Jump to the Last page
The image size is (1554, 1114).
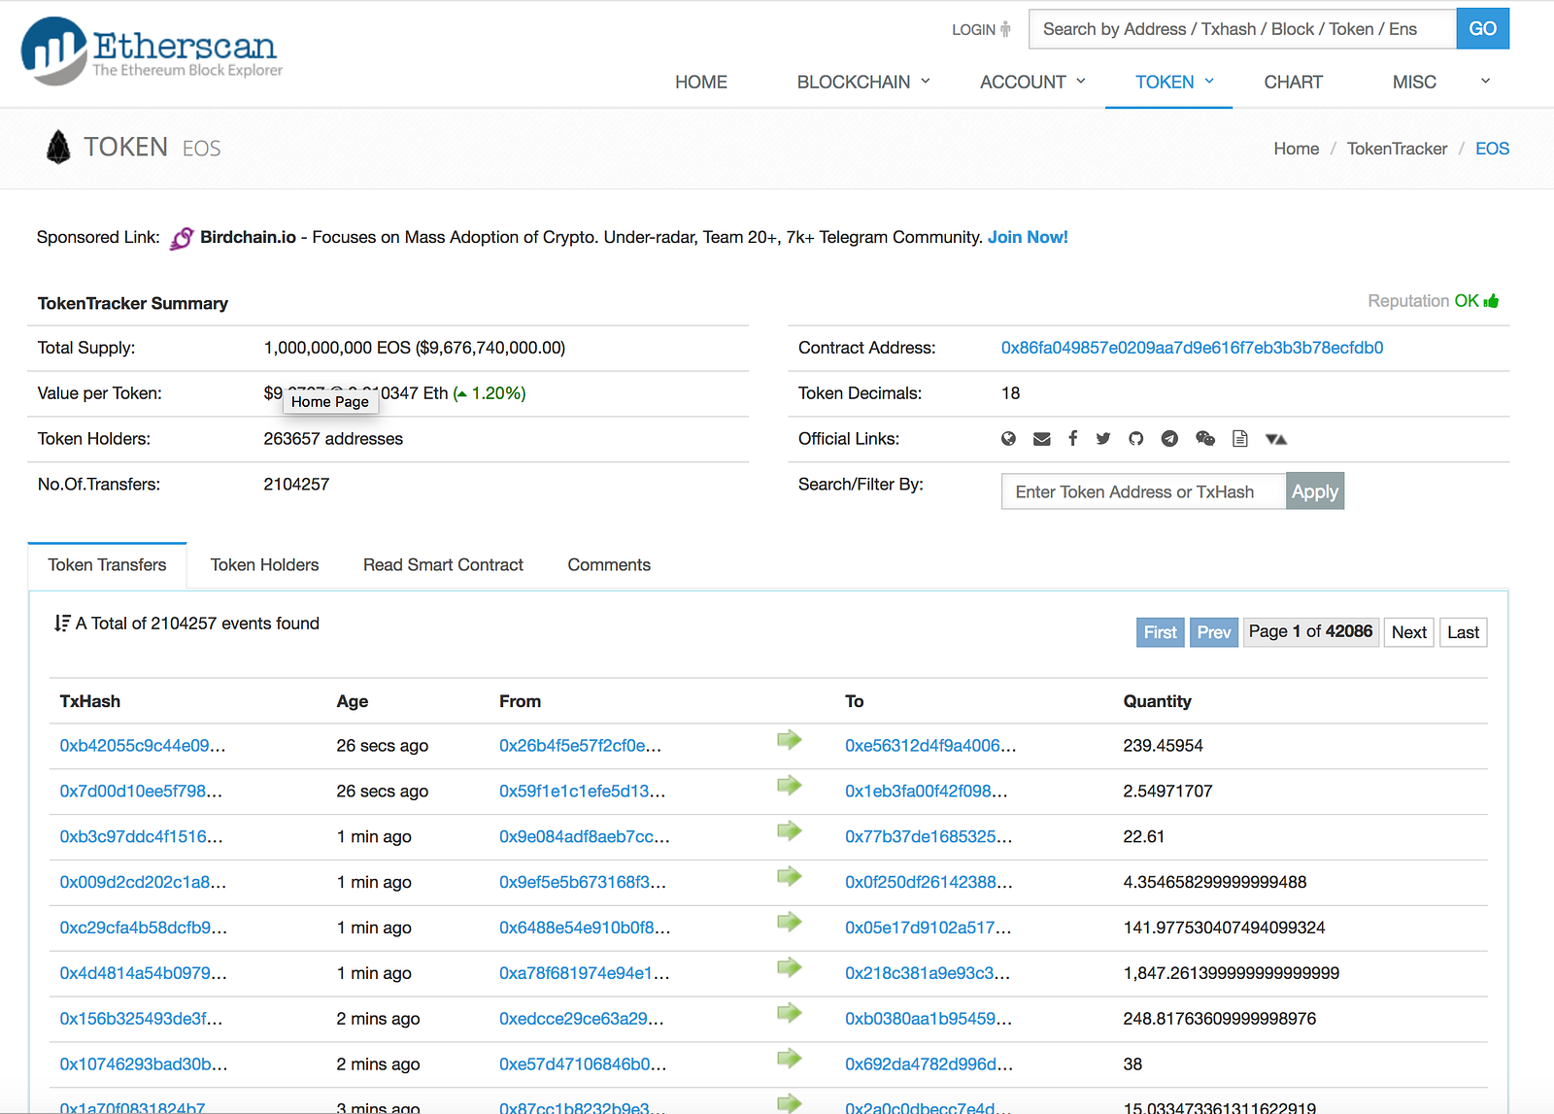(x=1464, y=632)
